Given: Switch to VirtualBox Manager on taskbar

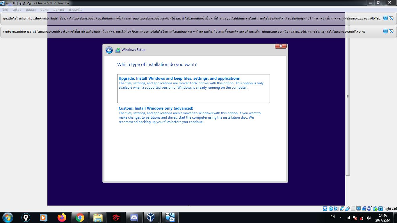Looking at the screenshot, I should tap(151, 217).
